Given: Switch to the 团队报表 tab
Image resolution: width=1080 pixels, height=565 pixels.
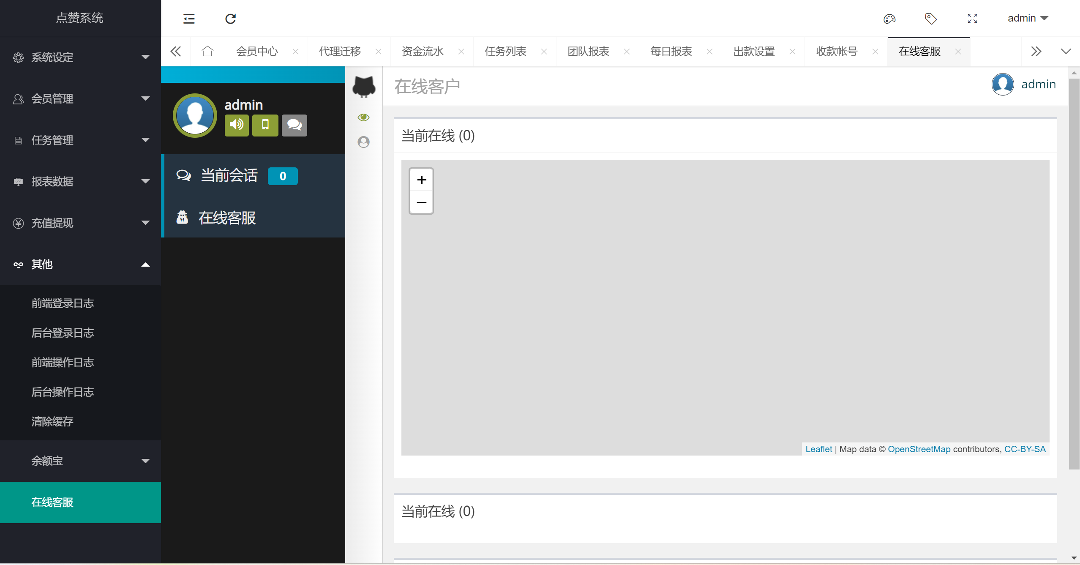Looking at the screenshot, I should click(x=588, y=52).
